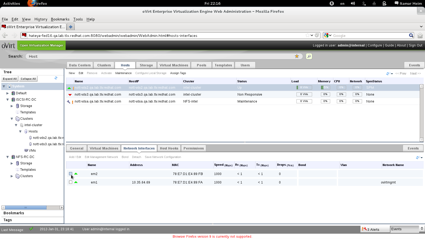Click up status arrow of nott-vds2 host
Screen dimensions: 425x239
(x=69, y=88)
